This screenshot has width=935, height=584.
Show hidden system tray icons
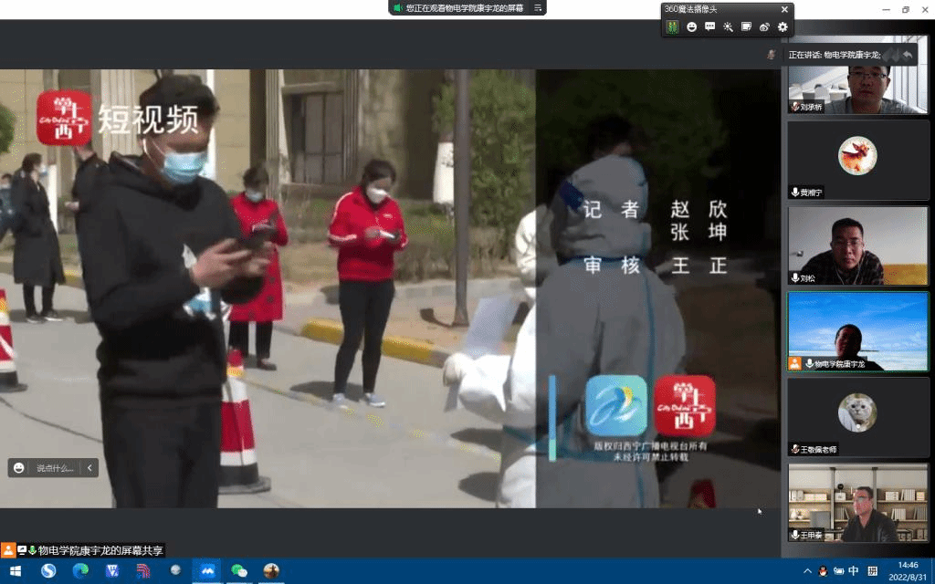tap(806, 571)
